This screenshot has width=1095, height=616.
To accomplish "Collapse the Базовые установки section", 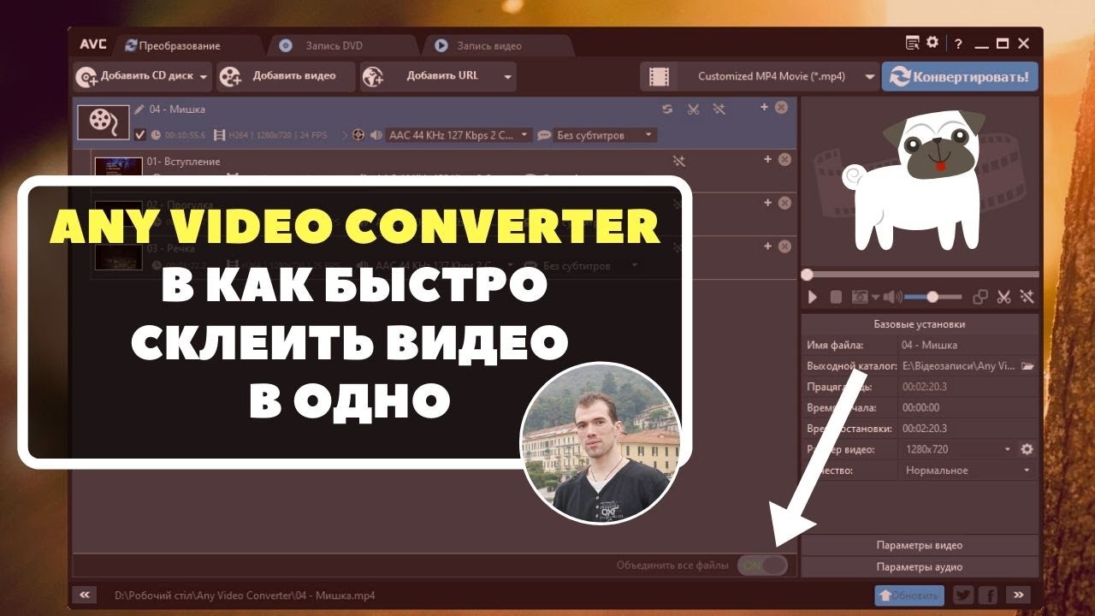I will (920, 324).
